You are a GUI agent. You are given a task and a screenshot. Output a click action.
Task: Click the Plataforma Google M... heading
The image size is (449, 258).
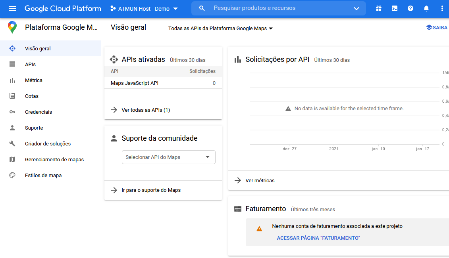click(61, 27)
